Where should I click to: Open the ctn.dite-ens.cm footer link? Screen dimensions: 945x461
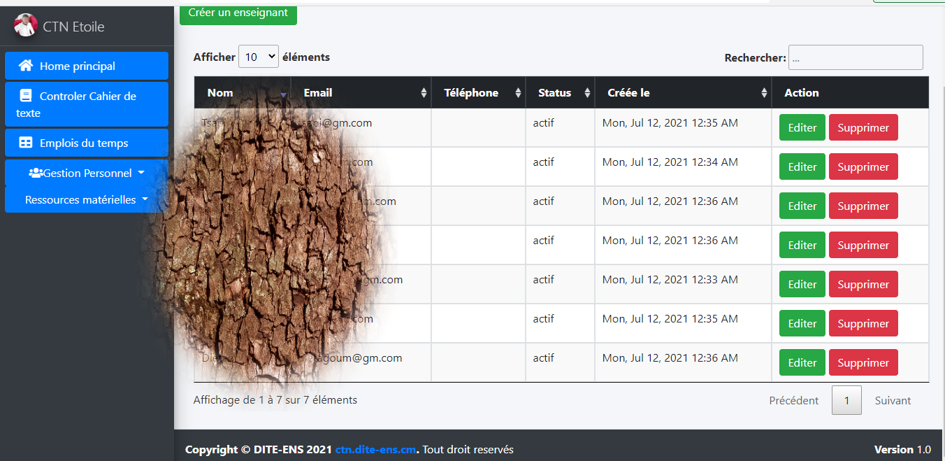coord(376,449)
